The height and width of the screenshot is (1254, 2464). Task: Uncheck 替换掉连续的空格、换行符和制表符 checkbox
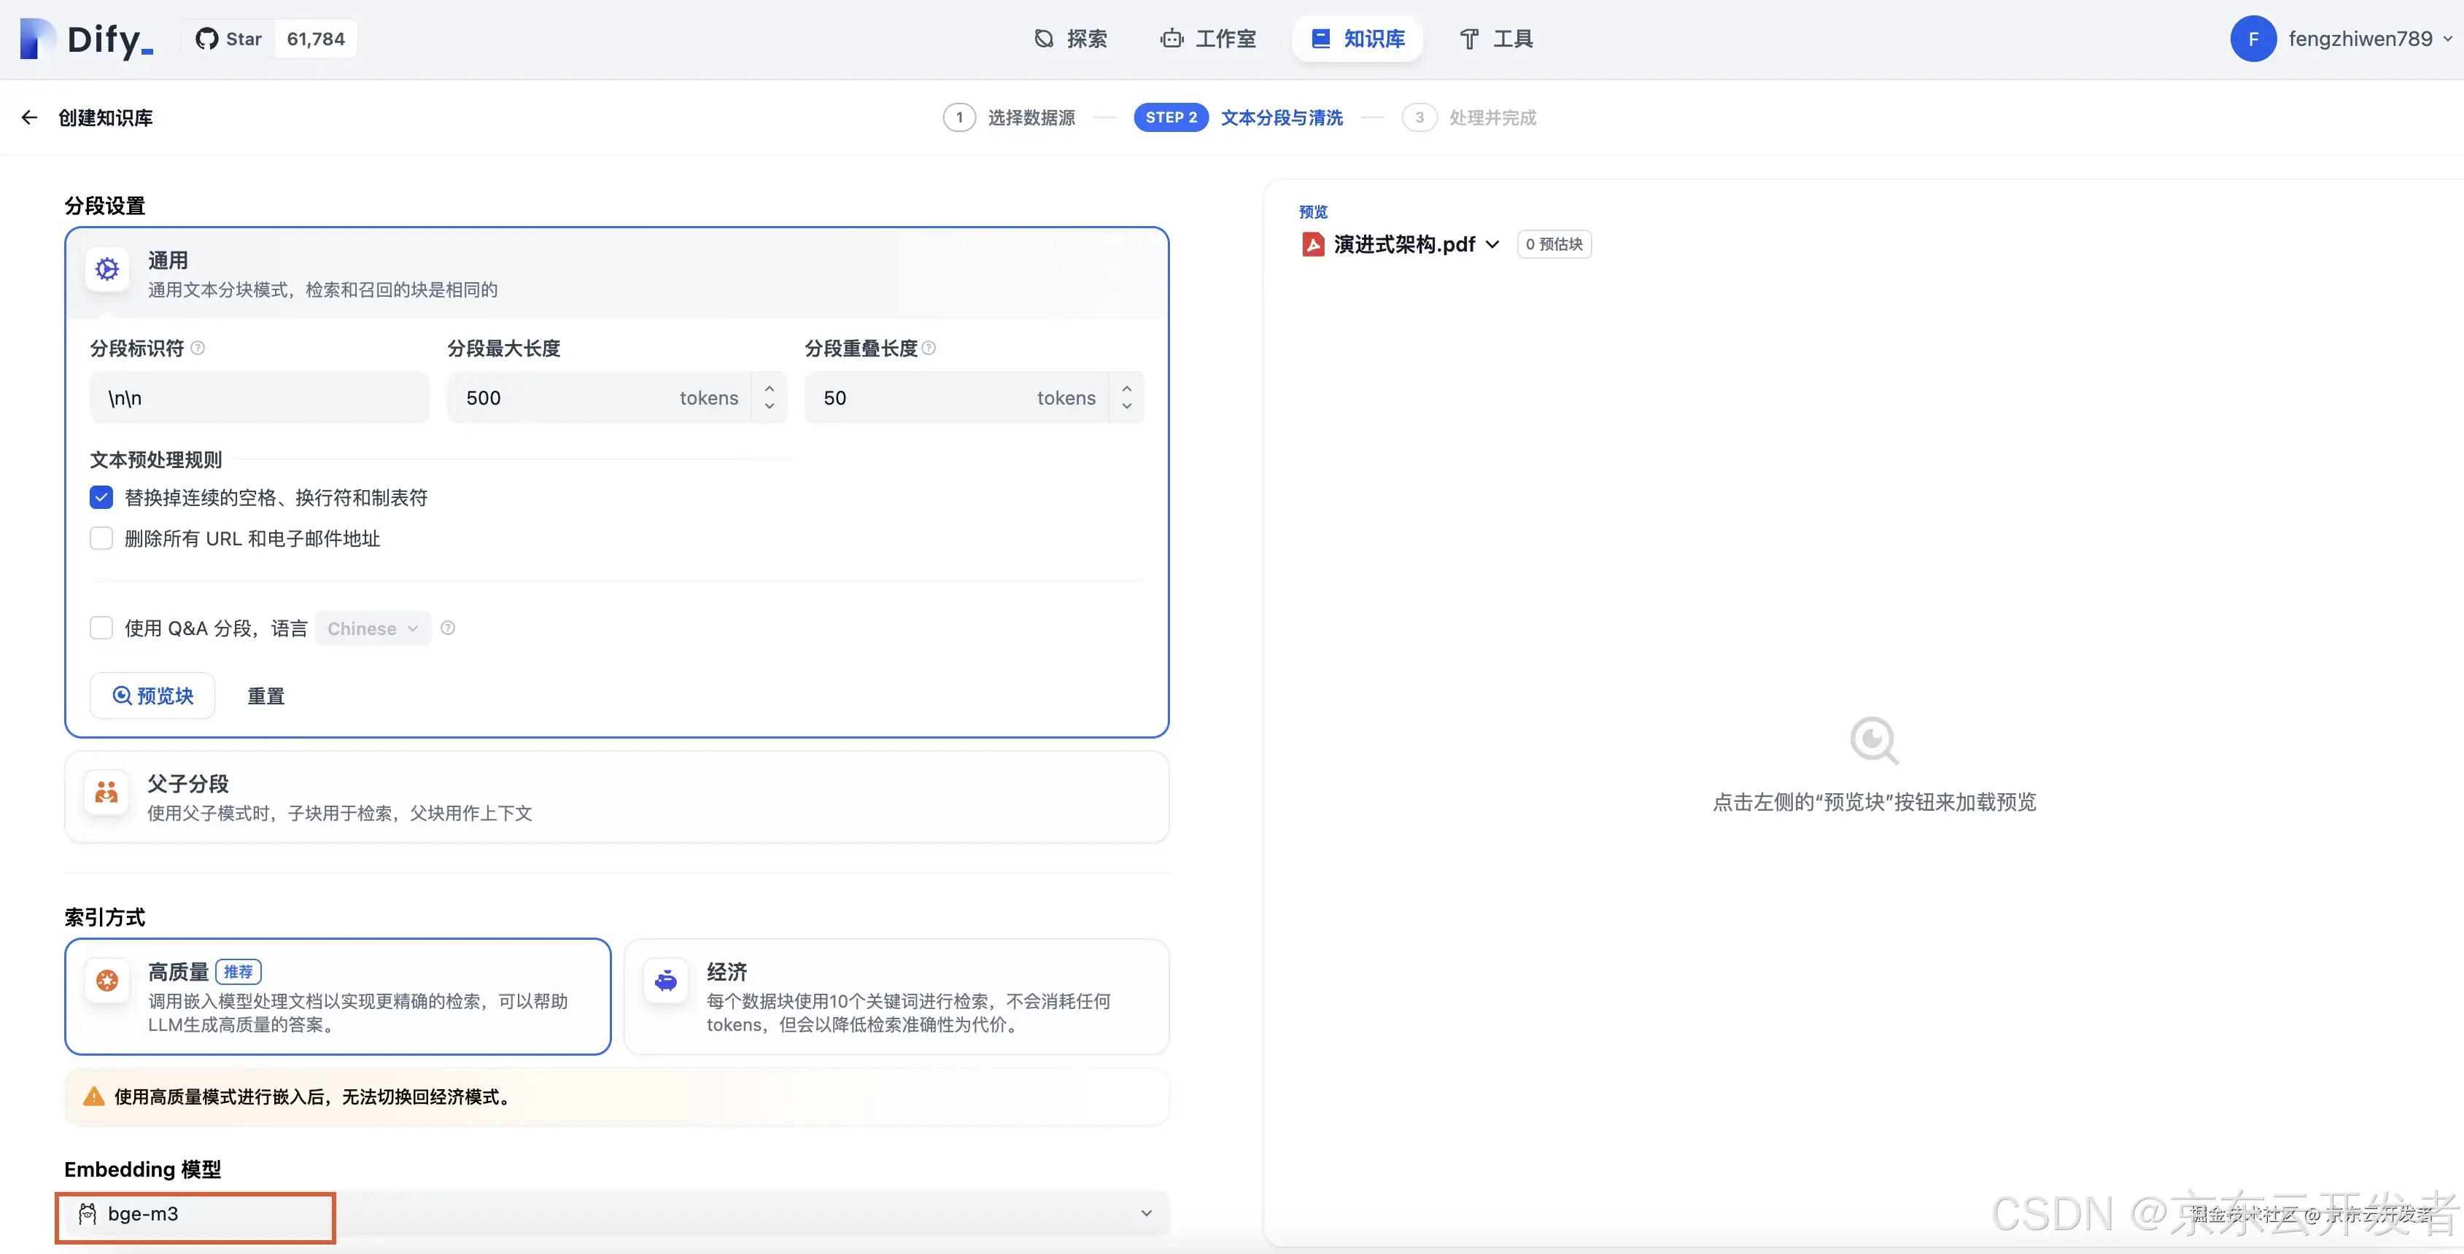click(101, 497)
